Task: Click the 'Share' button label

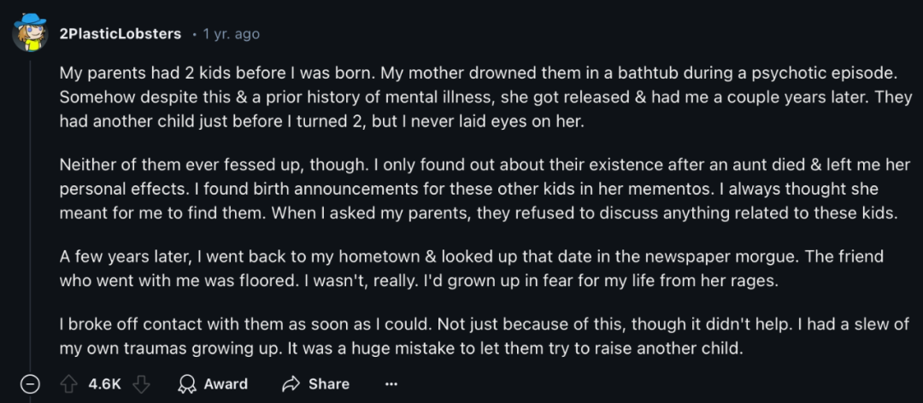Action: tap(328, 384)
